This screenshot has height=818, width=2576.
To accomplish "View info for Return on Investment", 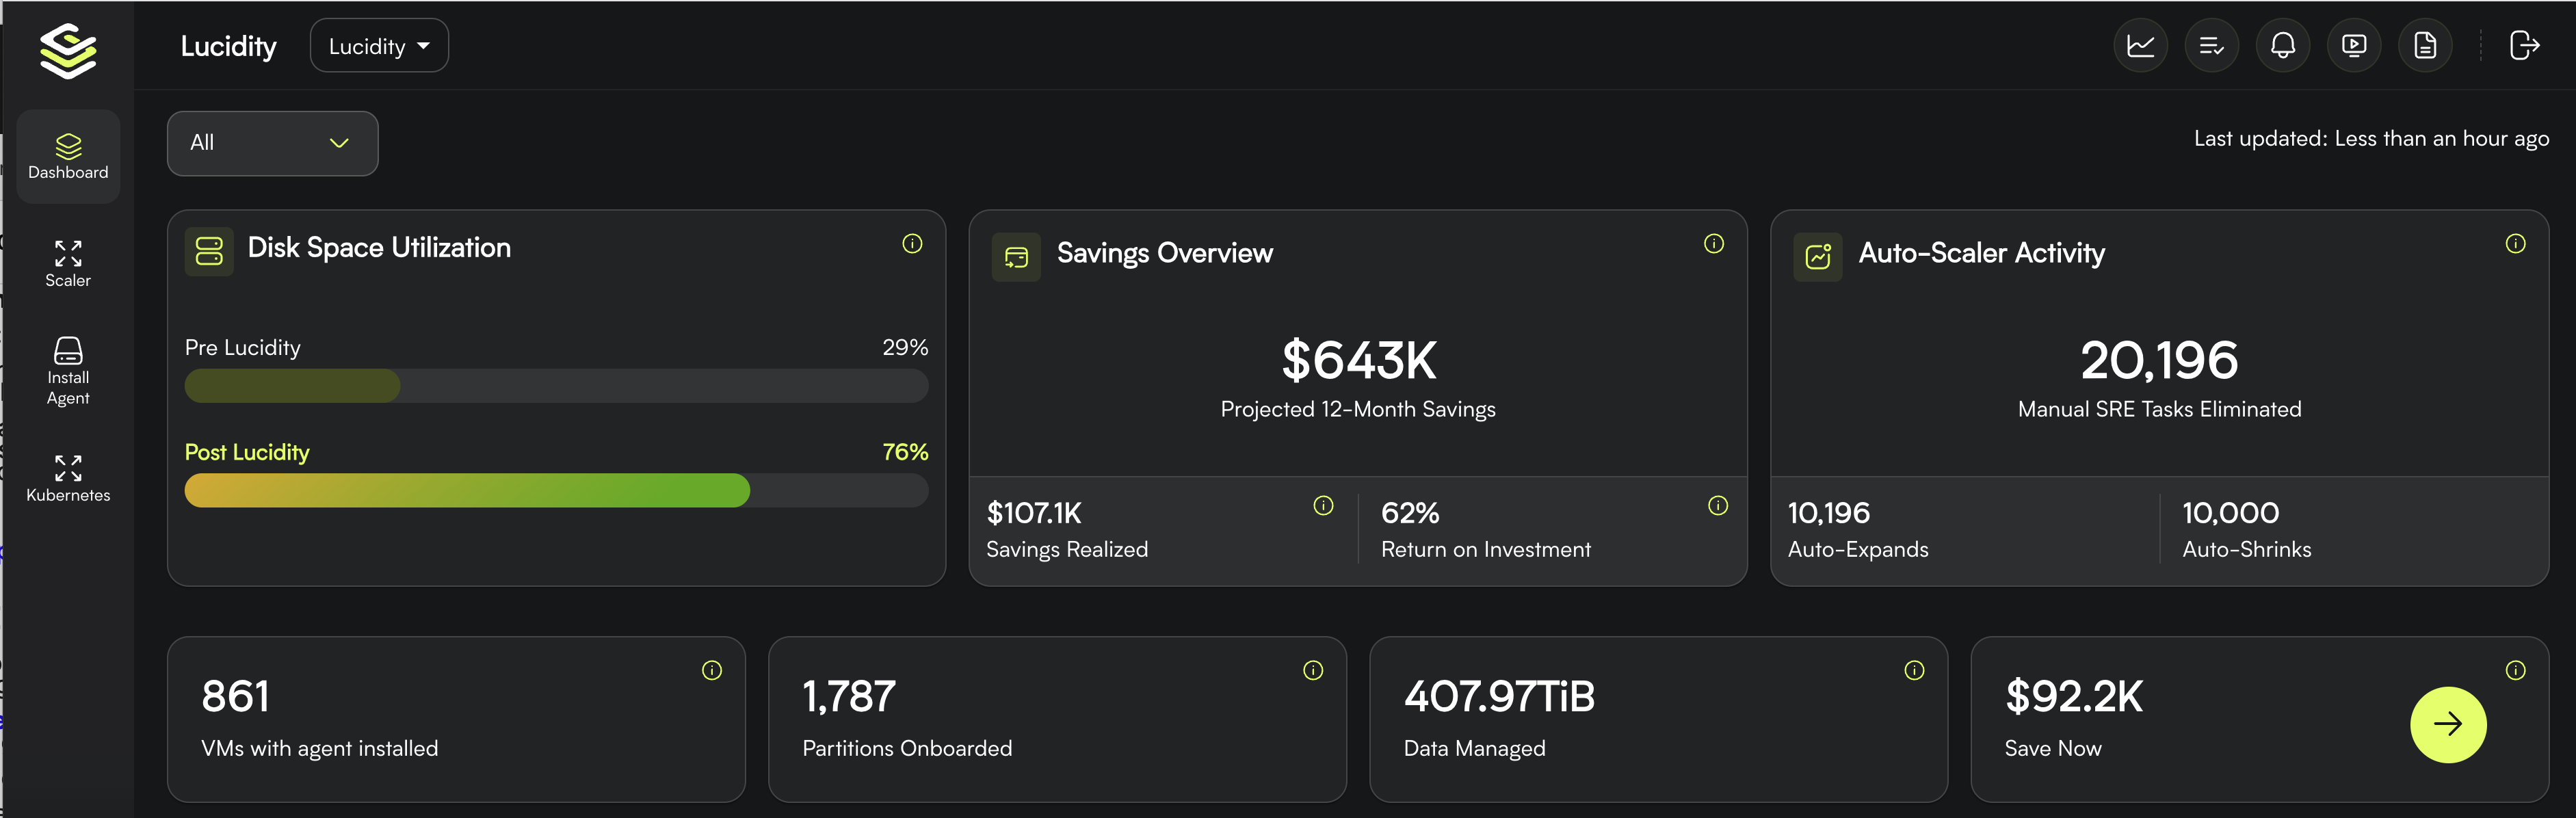I will (1717, 506).
